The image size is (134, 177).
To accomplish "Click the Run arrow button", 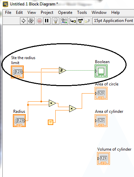I will tap(24, 21).
